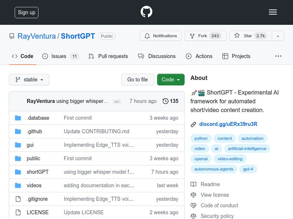Open the Actions tab

pyautogui.click(x=199, y=56)
